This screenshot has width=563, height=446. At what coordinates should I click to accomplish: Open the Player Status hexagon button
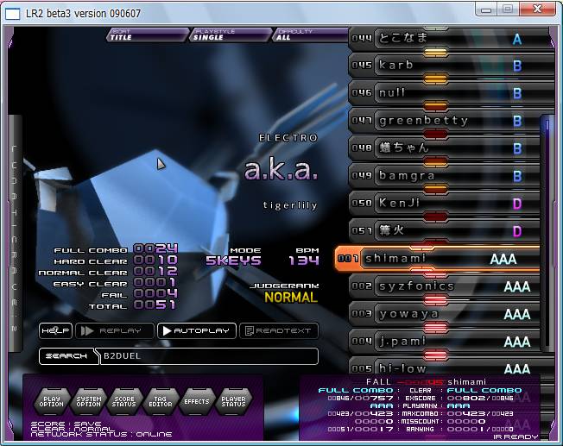[x=233, y=401]
